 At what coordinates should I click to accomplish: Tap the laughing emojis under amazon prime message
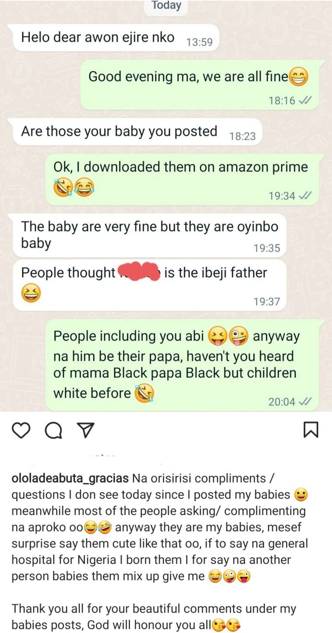click(x=74, y=188)
